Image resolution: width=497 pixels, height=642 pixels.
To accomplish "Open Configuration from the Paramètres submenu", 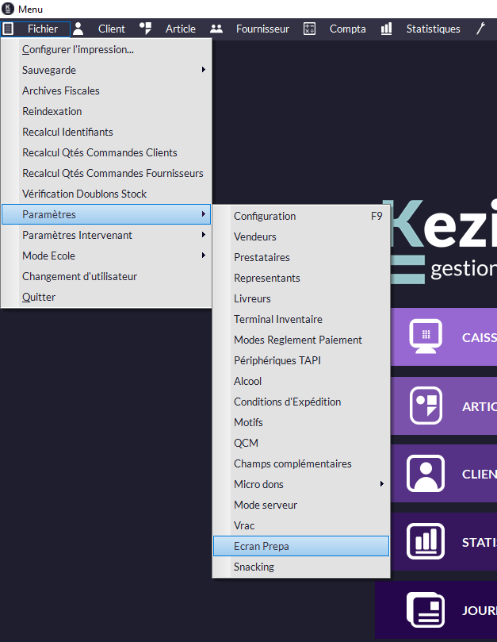I will click(265, 216).
